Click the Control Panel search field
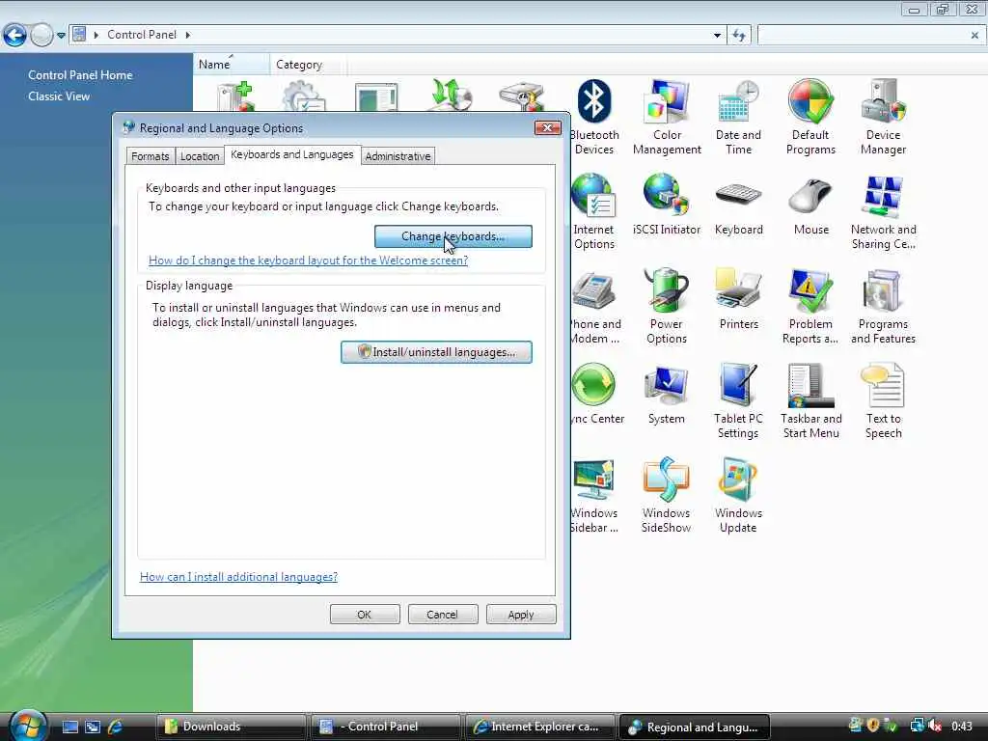 tap(862, 36)
